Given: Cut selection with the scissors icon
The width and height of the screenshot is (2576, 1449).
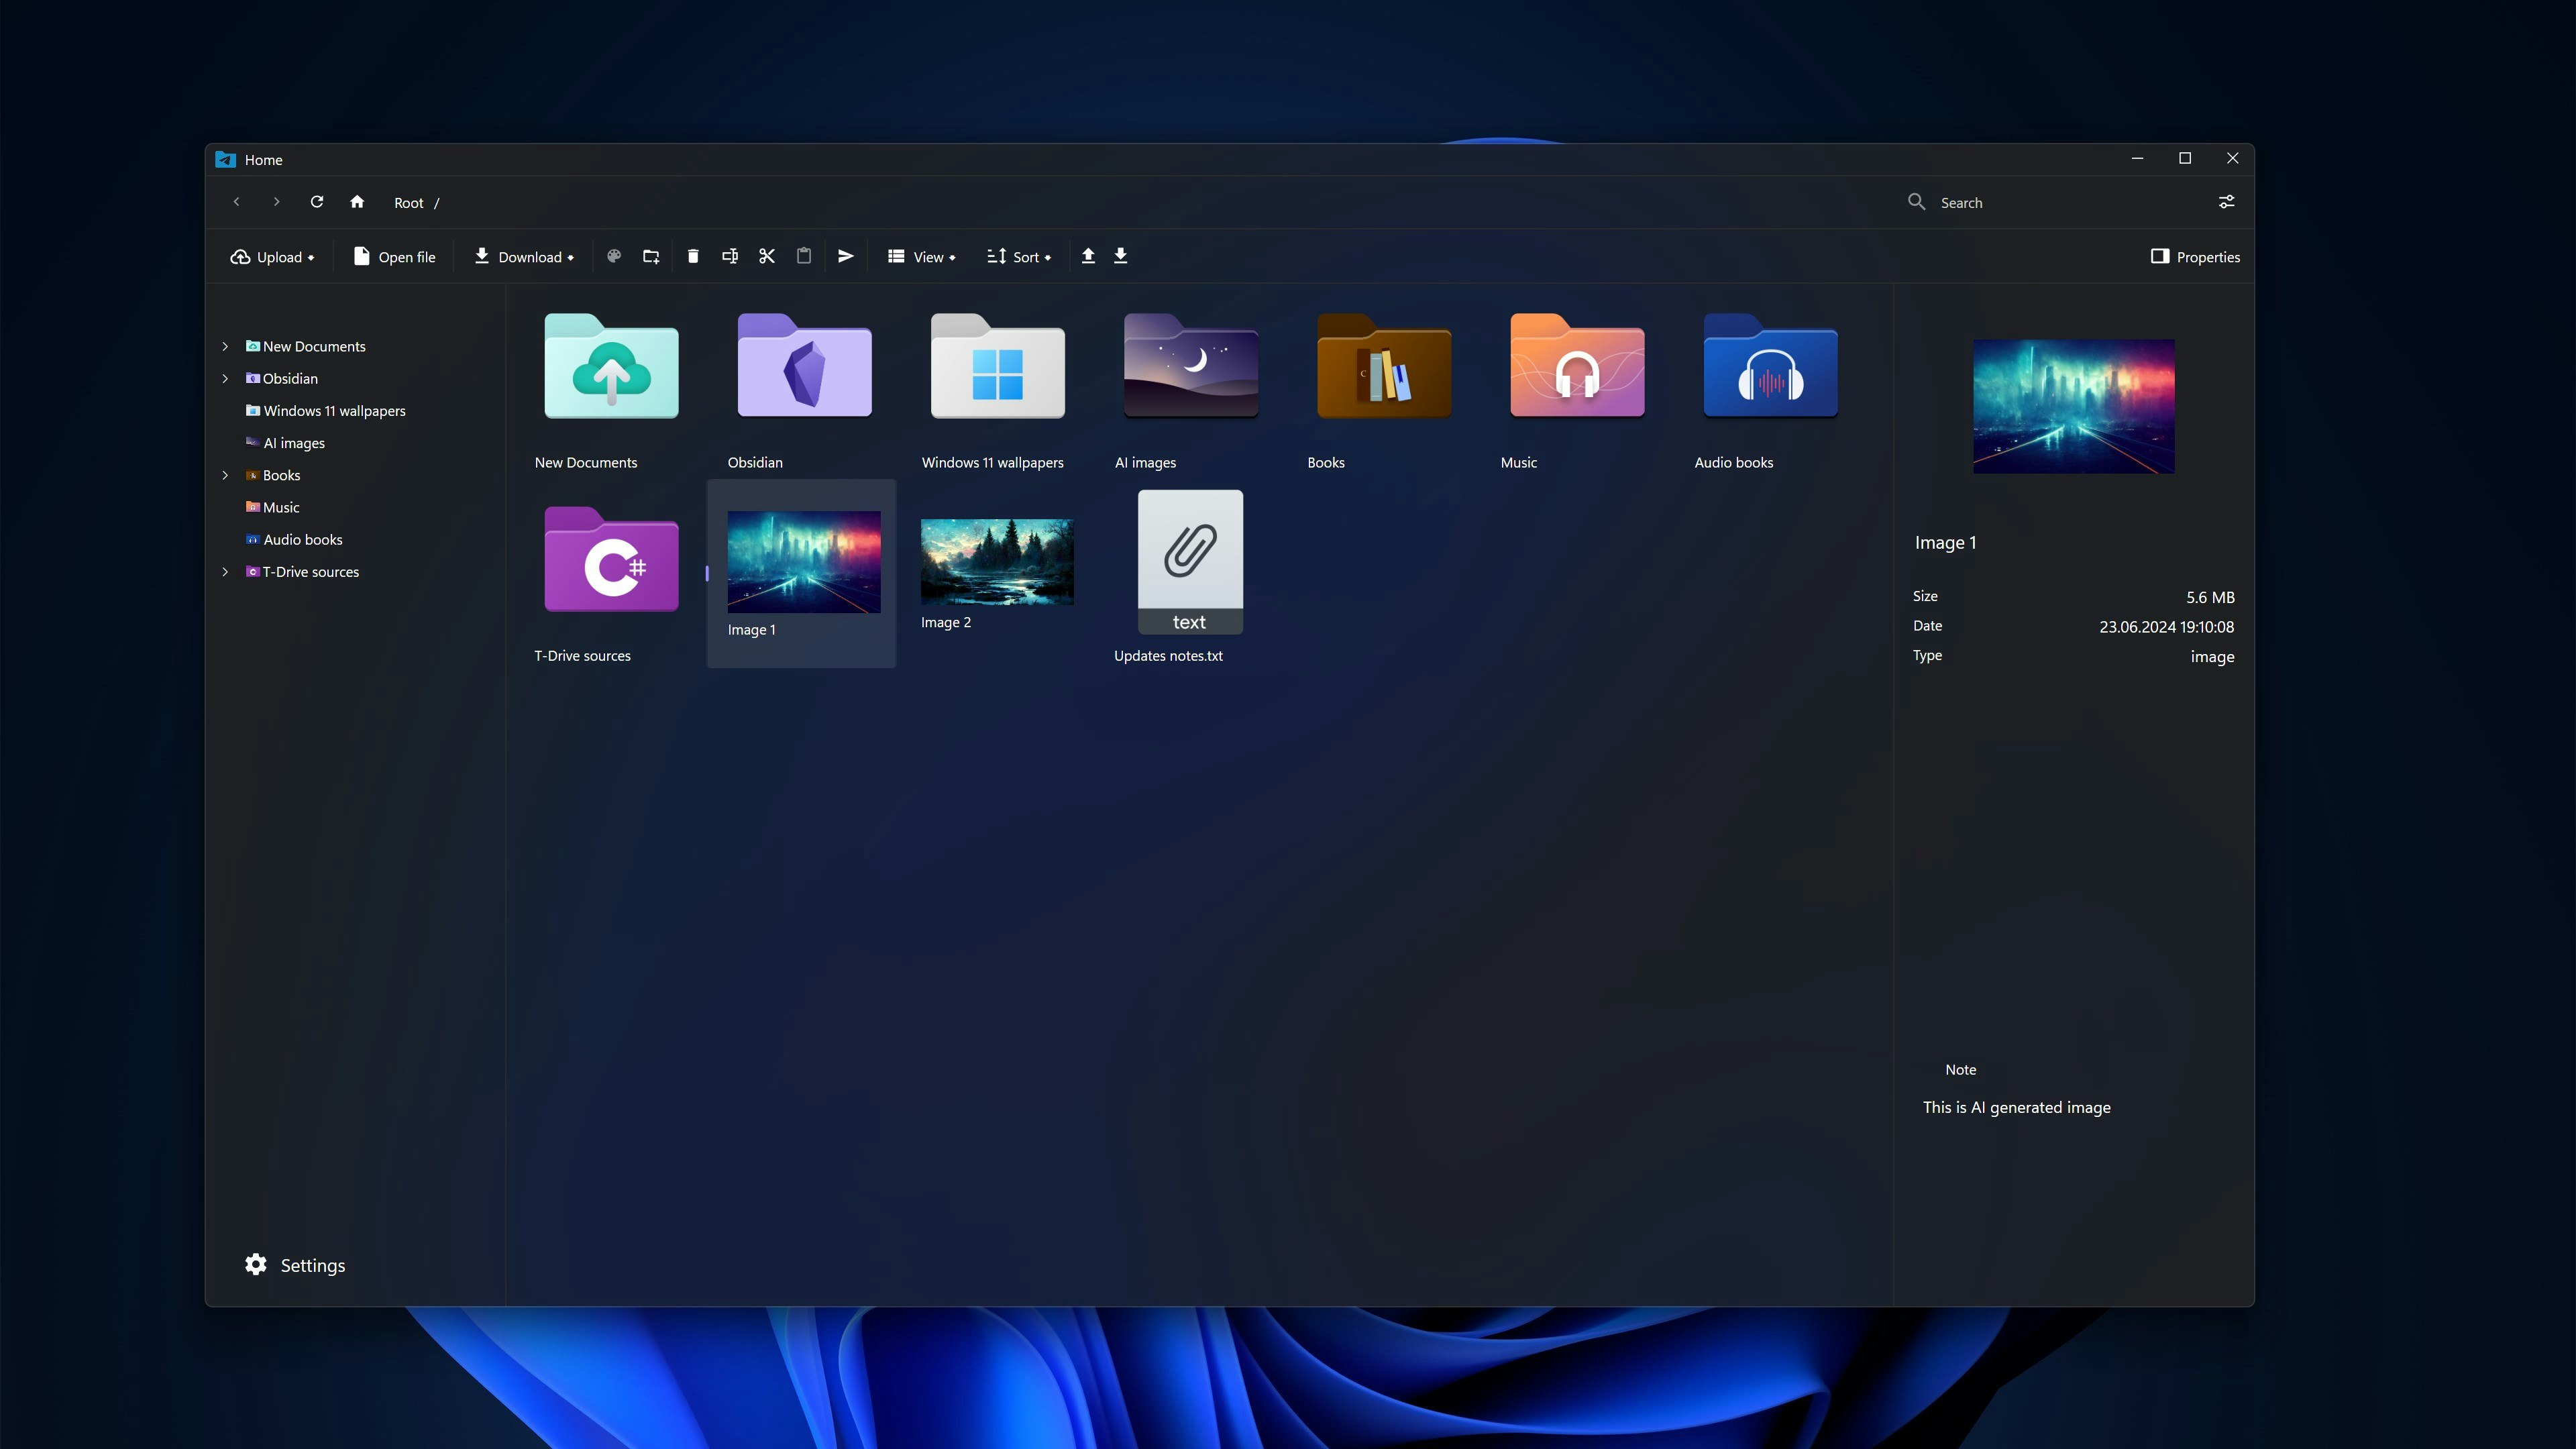Looking at the screenshot, I should click(767, 256).
